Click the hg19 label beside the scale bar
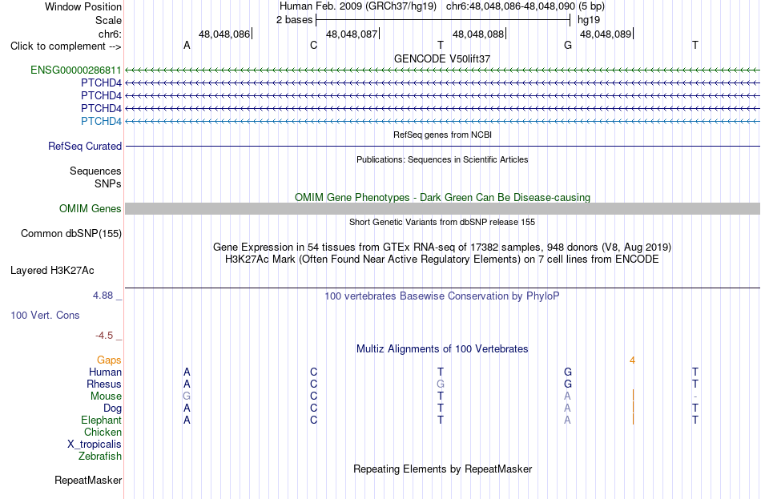Image resolution: width=761 pixels, height=499 pixels. click(589, 20)
